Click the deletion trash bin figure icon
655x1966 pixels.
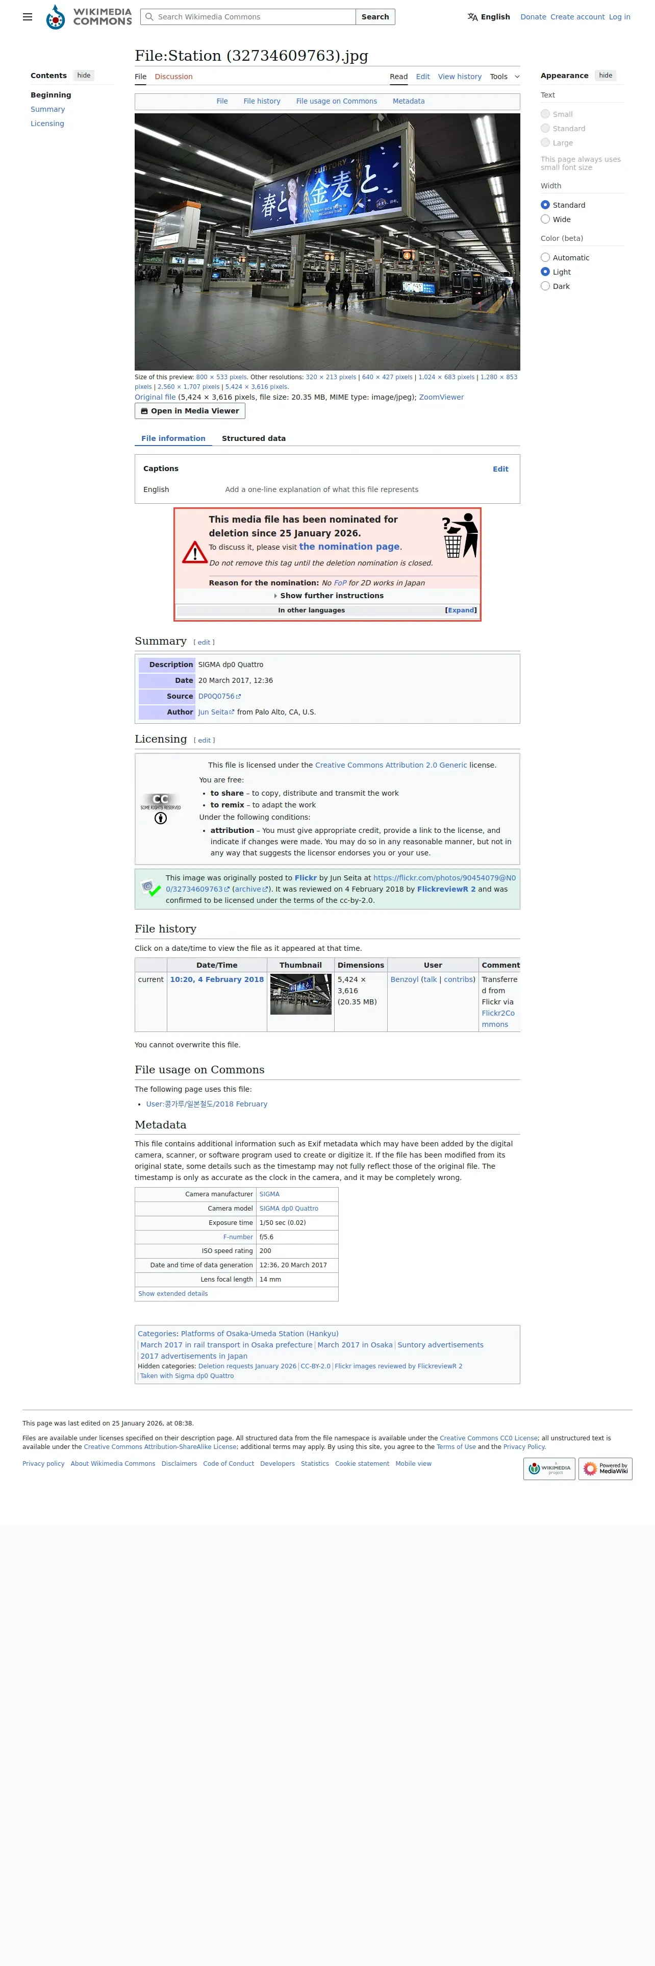(x=460, y=536)
